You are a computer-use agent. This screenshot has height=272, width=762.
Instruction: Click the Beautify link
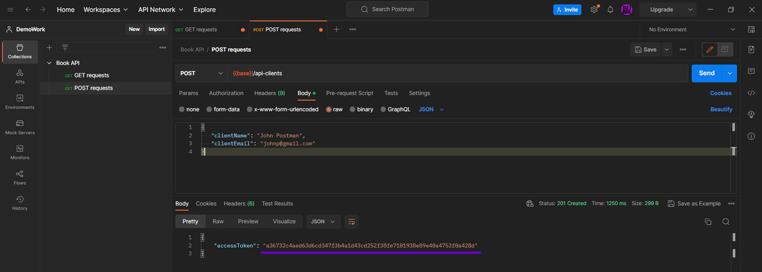pos(722,109)
